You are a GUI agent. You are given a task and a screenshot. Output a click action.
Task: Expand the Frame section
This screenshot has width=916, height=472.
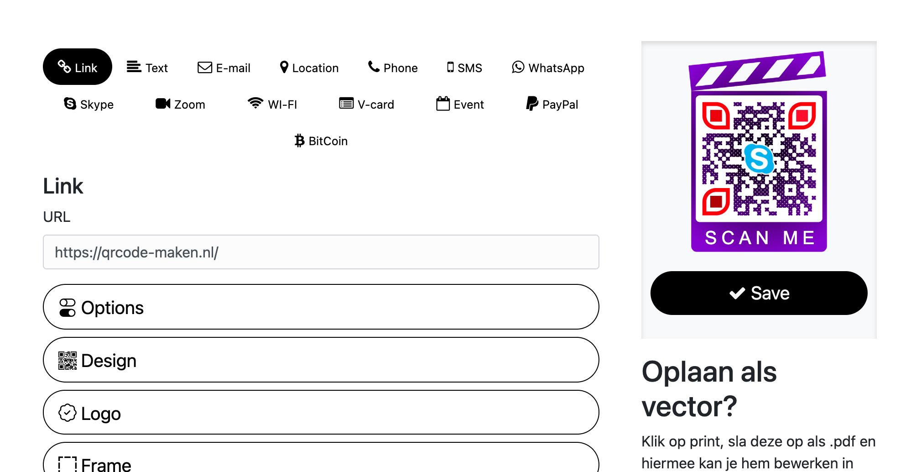(x=321, y=457)
